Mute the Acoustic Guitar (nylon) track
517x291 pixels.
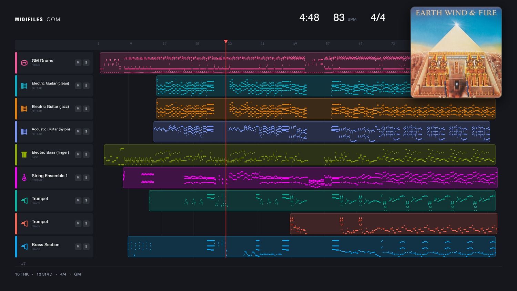coord(78,131)
